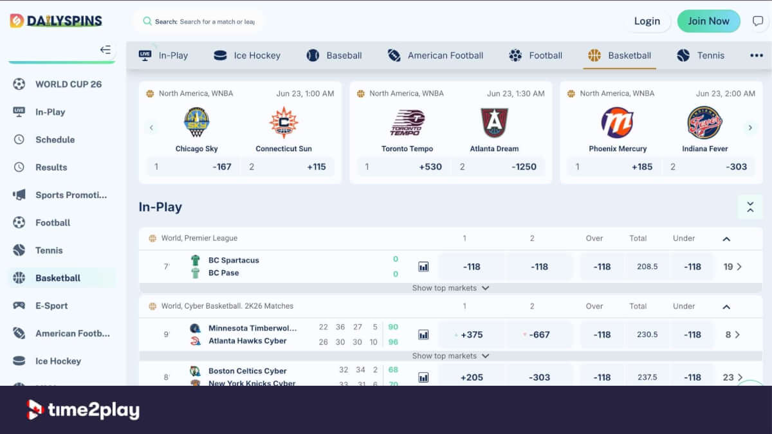Select +375 odds for Minnesota Timberwolves

[472, 334]
